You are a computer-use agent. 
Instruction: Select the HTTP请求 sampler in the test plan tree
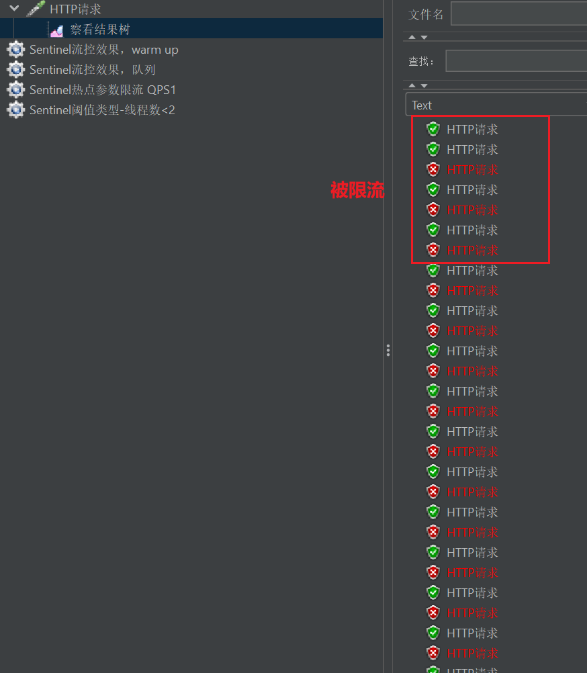(x=75, y=9)
